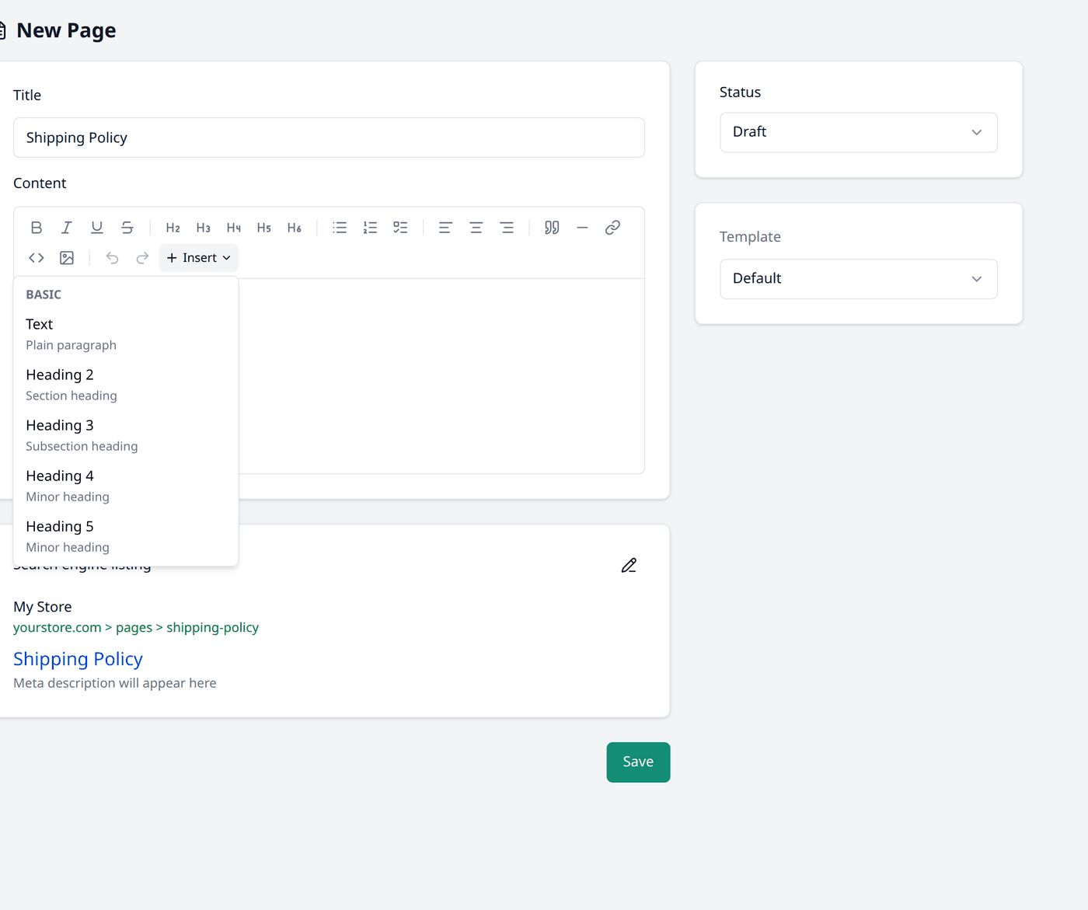Save the new page
Viewport: 1088px width, 910px height.
tap(638, 762)
